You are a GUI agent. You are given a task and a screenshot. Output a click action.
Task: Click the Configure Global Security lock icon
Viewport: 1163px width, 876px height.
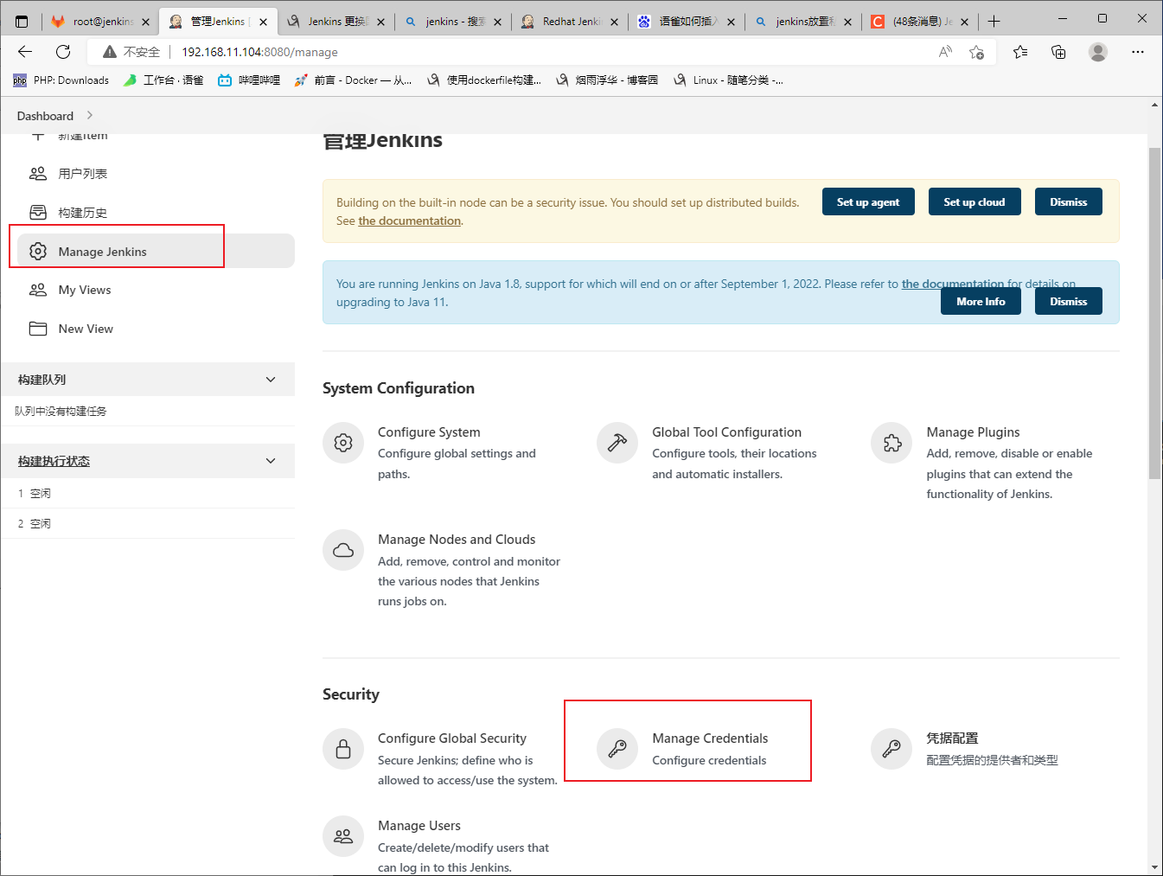[343, 749]
